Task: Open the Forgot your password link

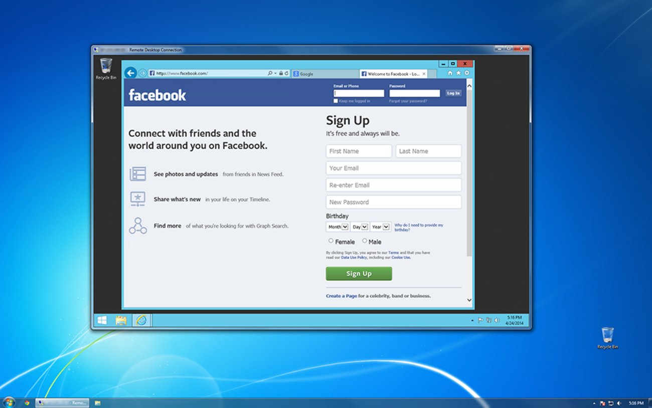Action: (x=408, y=101)
